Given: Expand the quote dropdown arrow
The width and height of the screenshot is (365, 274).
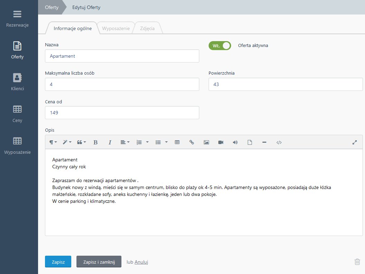Looking at the screenshot, I should click(85, 142).
